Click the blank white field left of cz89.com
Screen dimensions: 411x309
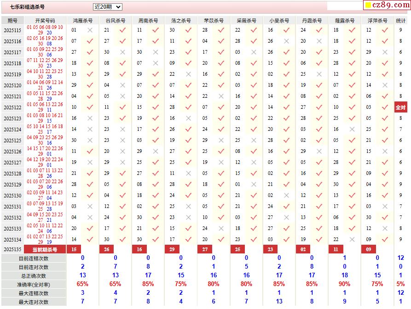point(344,6)
